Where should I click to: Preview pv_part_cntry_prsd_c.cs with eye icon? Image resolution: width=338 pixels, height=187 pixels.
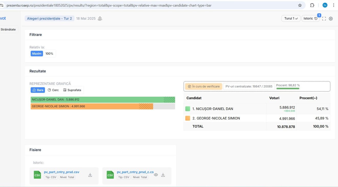[x=156, y=175]
